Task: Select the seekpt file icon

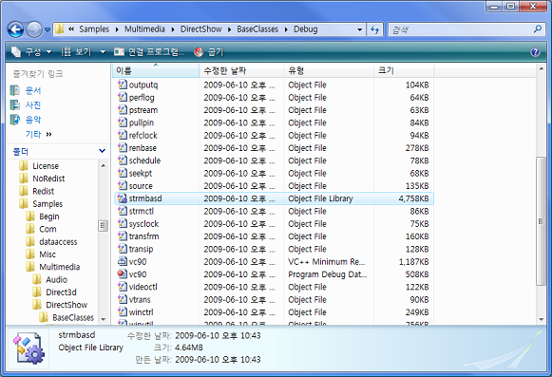Action: click(x=123, y=173)
